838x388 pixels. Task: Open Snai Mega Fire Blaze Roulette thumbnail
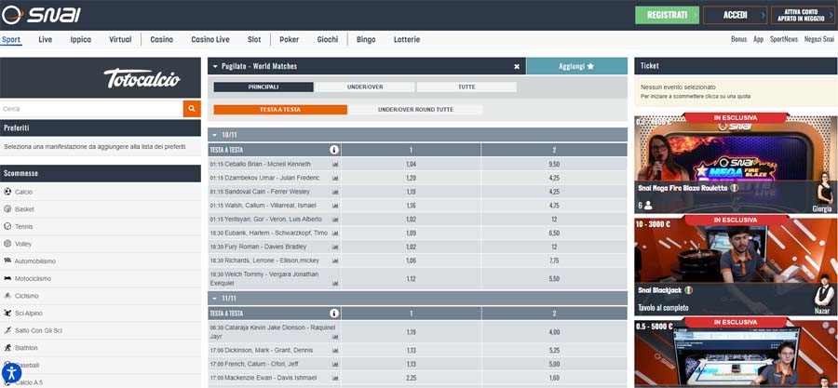[736, 165]
